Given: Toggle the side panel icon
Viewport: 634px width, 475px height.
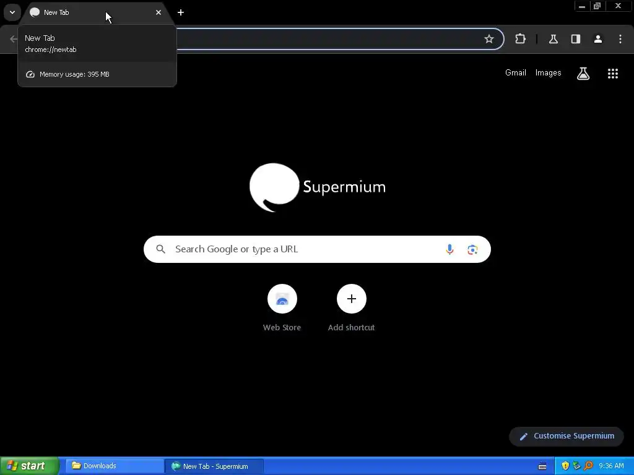Looking at the screenshot, I should pos(575,39).
